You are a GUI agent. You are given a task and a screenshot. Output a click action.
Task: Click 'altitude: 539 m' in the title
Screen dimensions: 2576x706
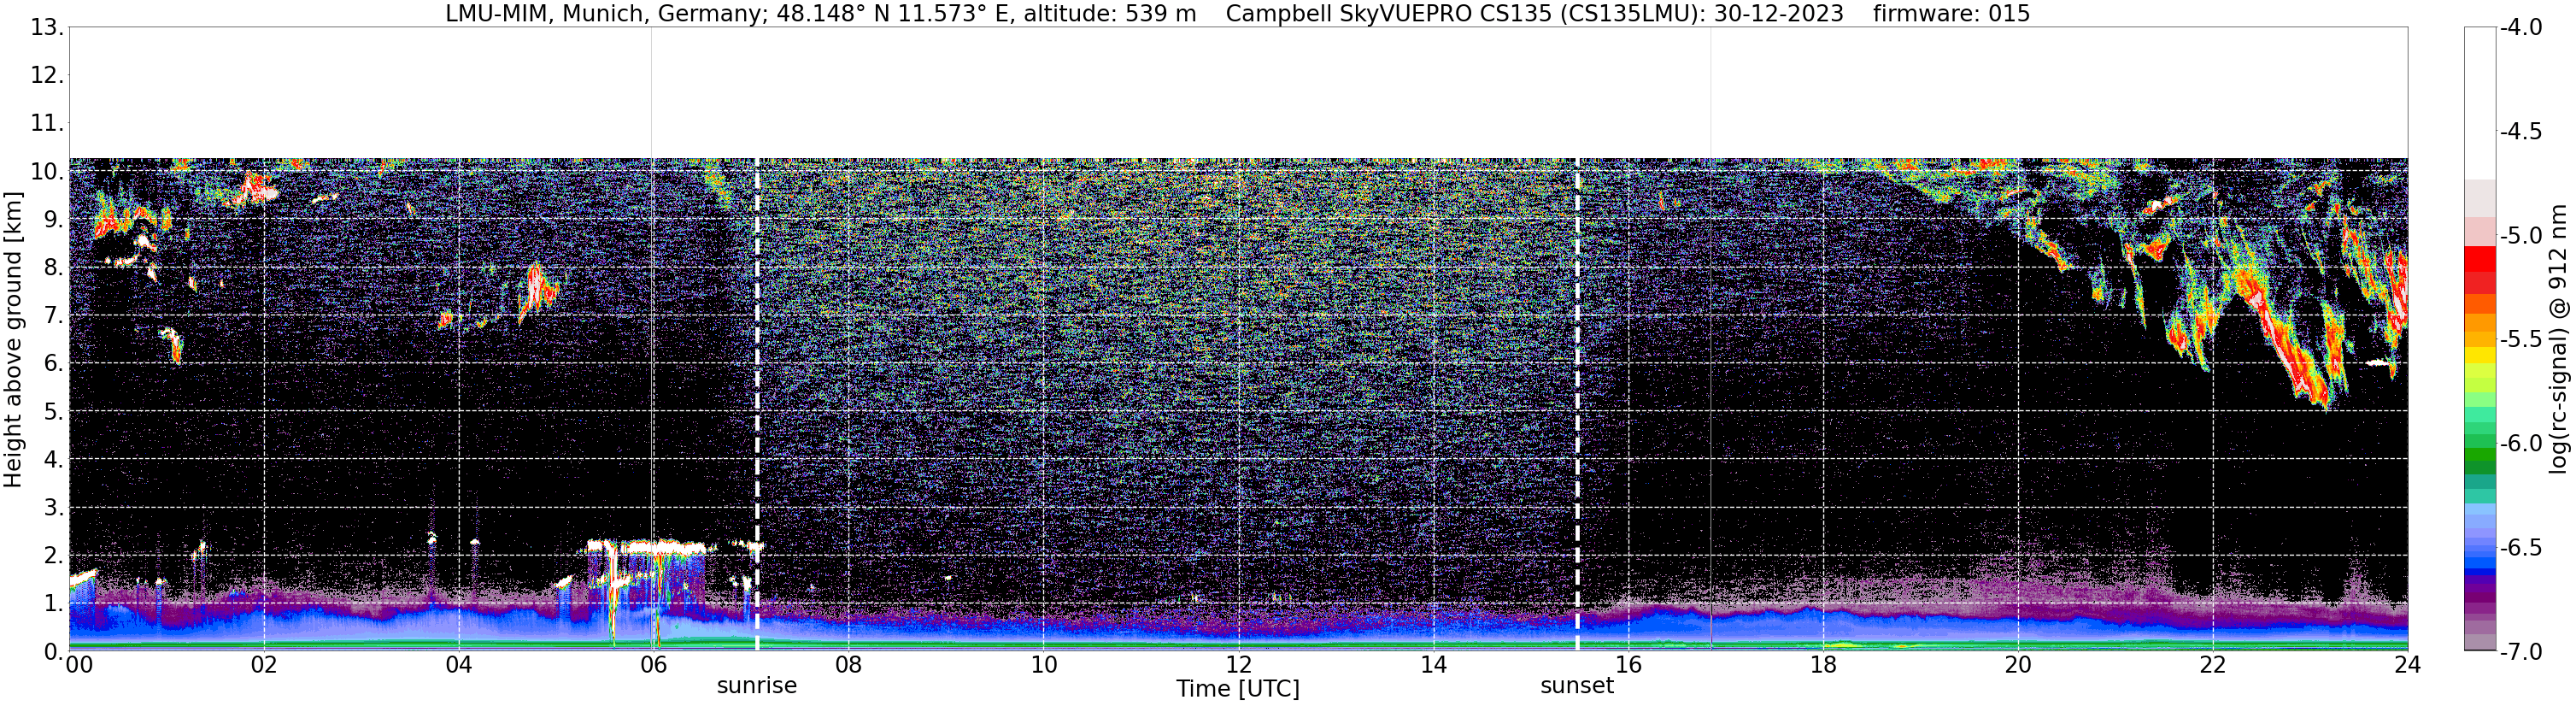coord(1110,14)
